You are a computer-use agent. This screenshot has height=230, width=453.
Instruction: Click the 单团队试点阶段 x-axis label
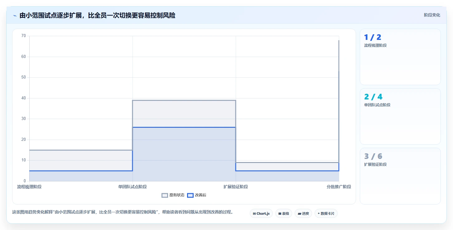(133, 187)
